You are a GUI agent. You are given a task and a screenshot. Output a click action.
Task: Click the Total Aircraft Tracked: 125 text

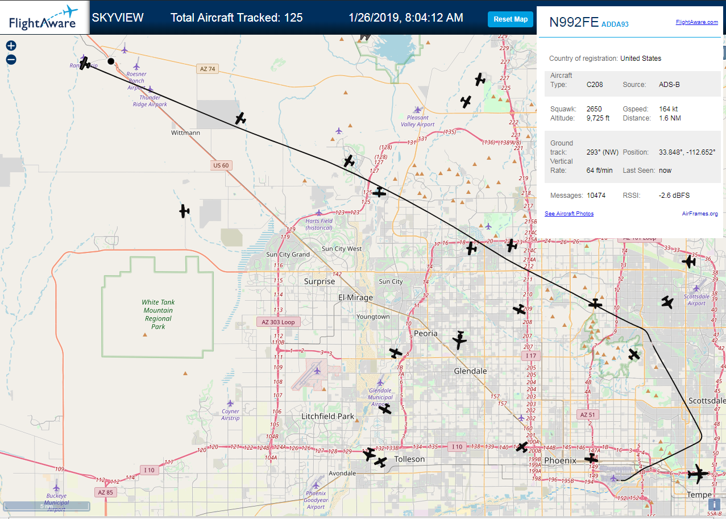pos(237,18)
